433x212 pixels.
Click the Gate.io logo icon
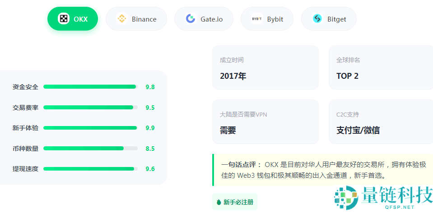click(x=191, y=19)
